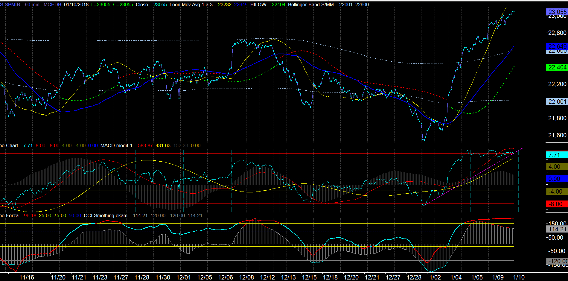Image resolution: width=568 pixels, height=281 pixels.
Task: Select the L=23055 low value
Action: [101, 4]
